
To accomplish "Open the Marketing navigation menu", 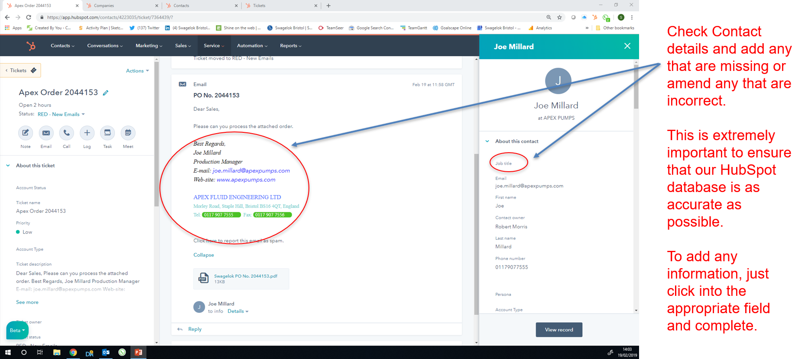I will coord(149,46).
